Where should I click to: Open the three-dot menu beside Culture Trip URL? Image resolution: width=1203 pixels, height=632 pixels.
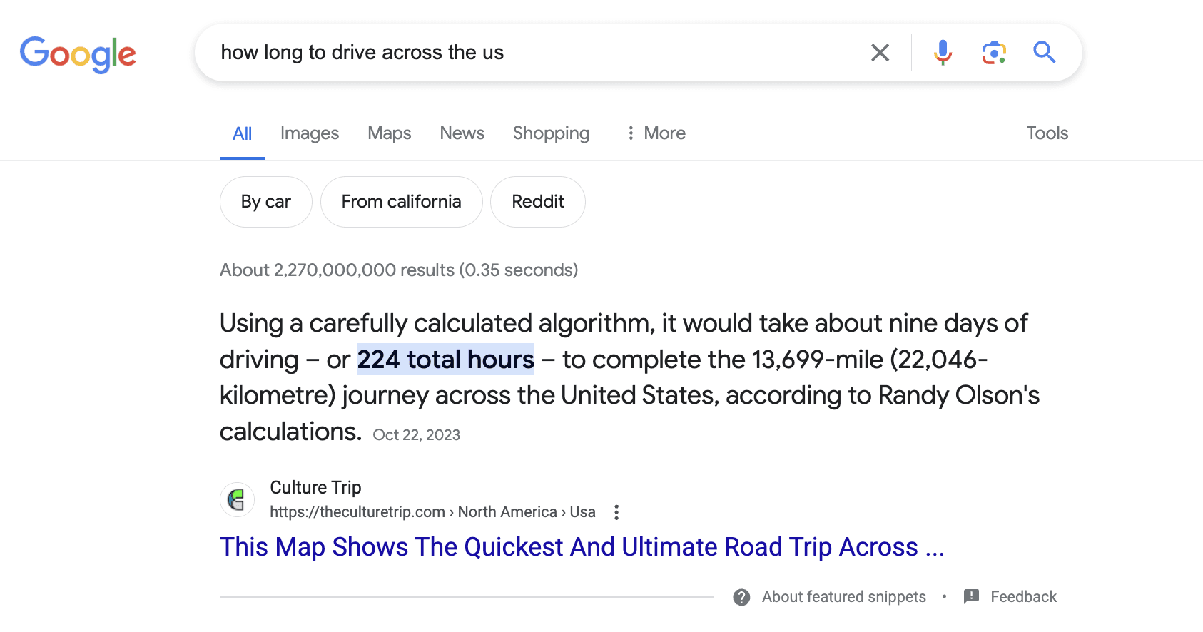tap(616, 512)
